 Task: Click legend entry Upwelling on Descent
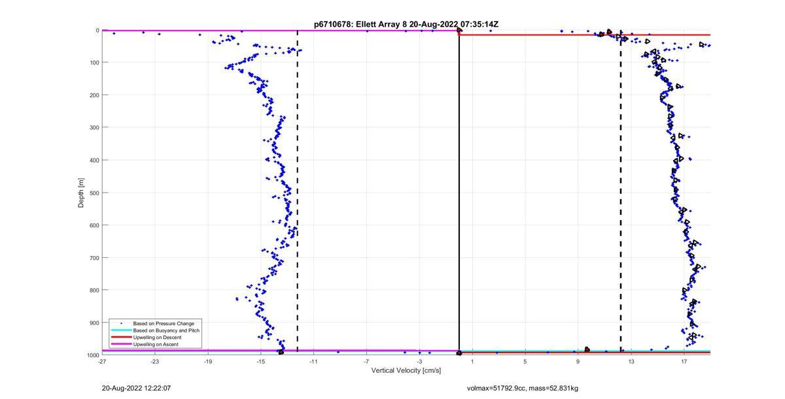[x=157, y=337]
